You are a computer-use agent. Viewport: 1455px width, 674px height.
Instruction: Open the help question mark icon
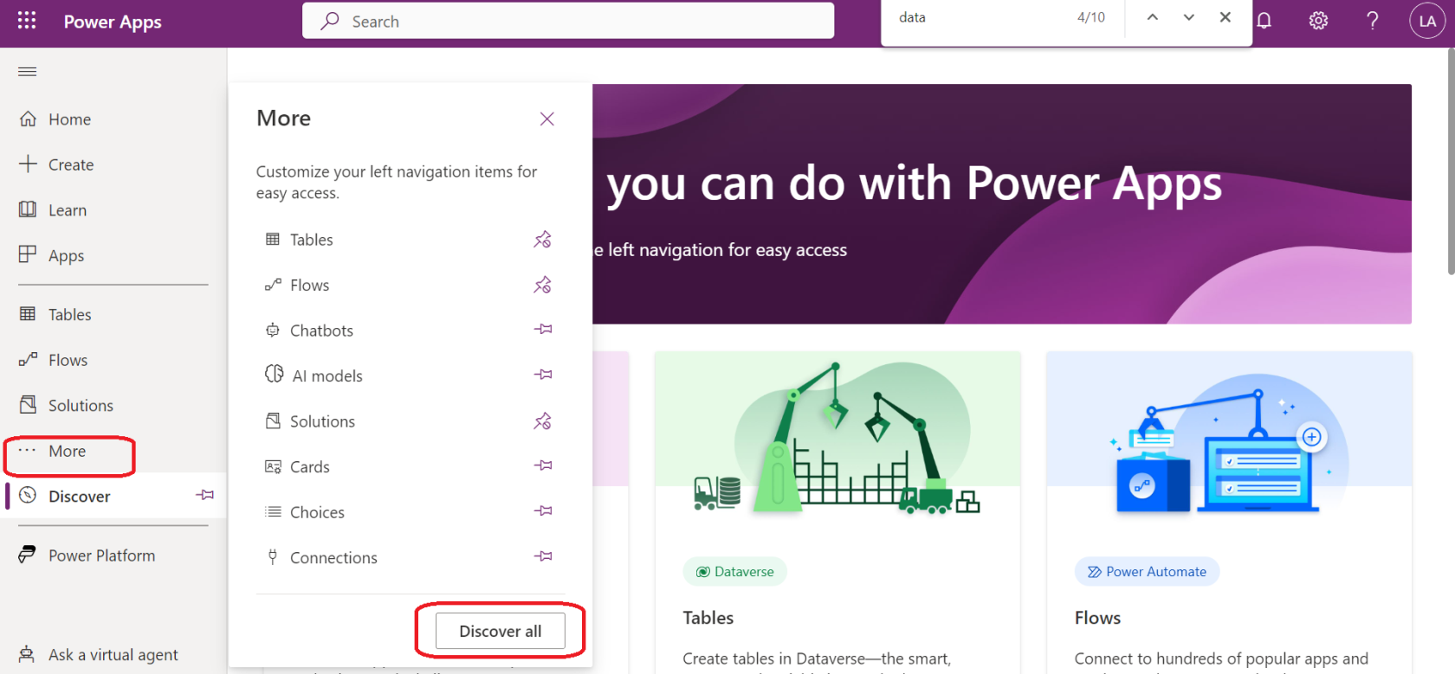[x=1373, y=21]
